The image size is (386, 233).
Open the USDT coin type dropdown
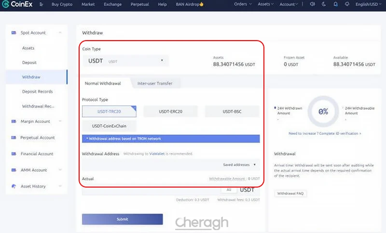click(x=126, y=61)
